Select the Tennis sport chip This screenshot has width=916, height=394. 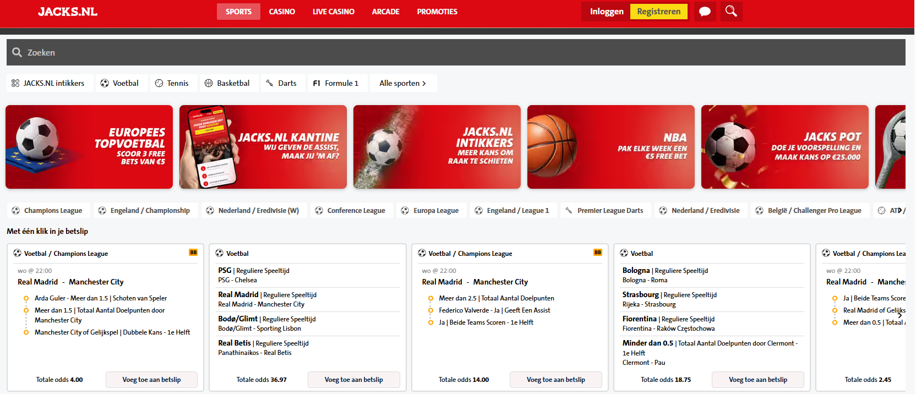[172, 83]
